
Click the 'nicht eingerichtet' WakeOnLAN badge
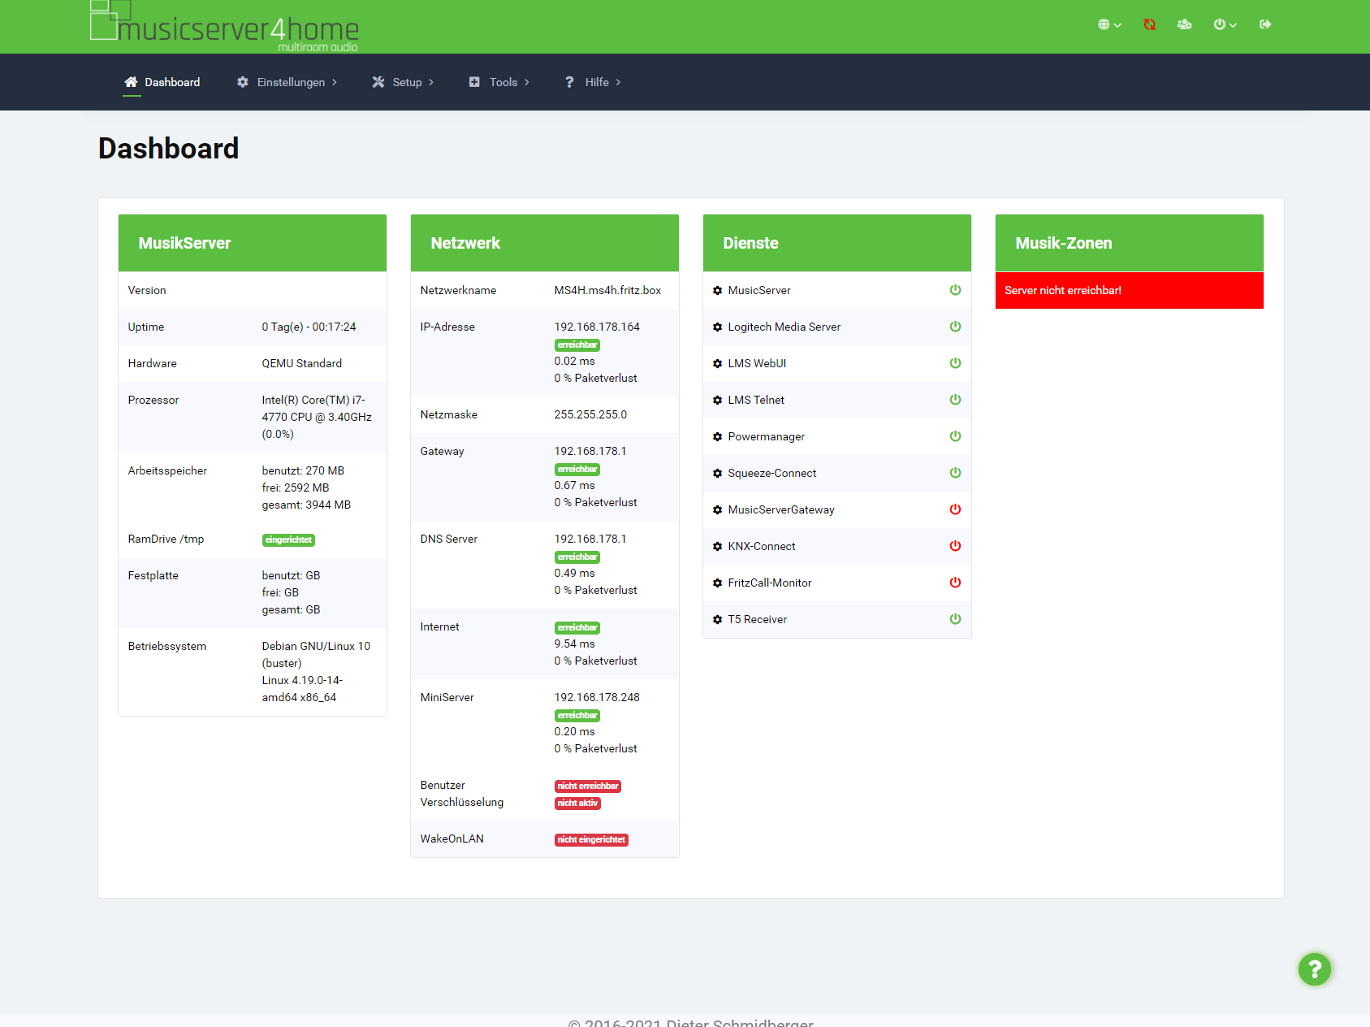click(x=591, y=840)
